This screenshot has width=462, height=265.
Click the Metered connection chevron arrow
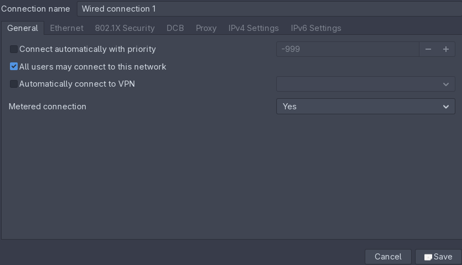[x=446, y=107]
